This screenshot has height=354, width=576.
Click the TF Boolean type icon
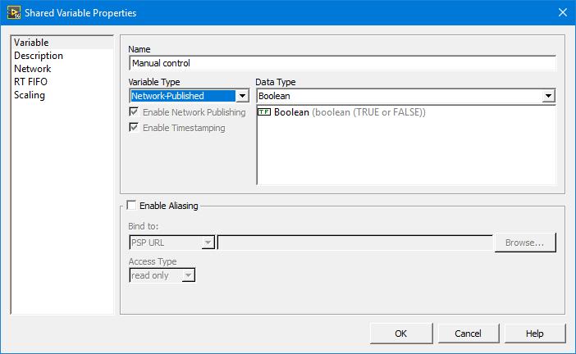pyautogui.click(x=263, y=112)
